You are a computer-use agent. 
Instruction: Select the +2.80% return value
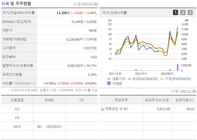[91, 13]
